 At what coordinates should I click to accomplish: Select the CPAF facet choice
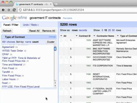pyautogui.click(x=5, y=54)
